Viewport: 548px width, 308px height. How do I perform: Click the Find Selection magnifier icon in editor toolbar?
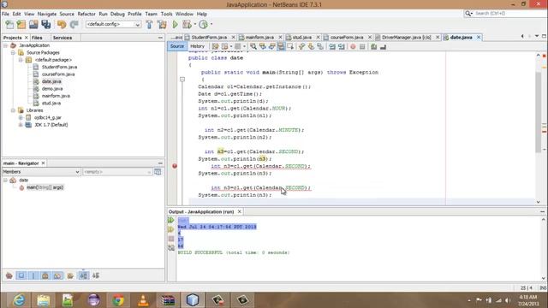click(x=253, y=46)
